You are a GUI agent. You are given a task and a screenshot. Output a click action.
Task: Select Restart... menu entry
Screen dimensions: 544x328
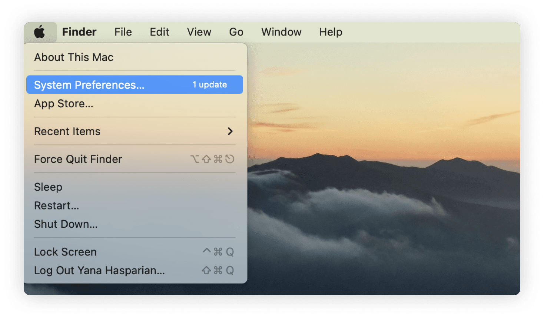tap(57, 205)
